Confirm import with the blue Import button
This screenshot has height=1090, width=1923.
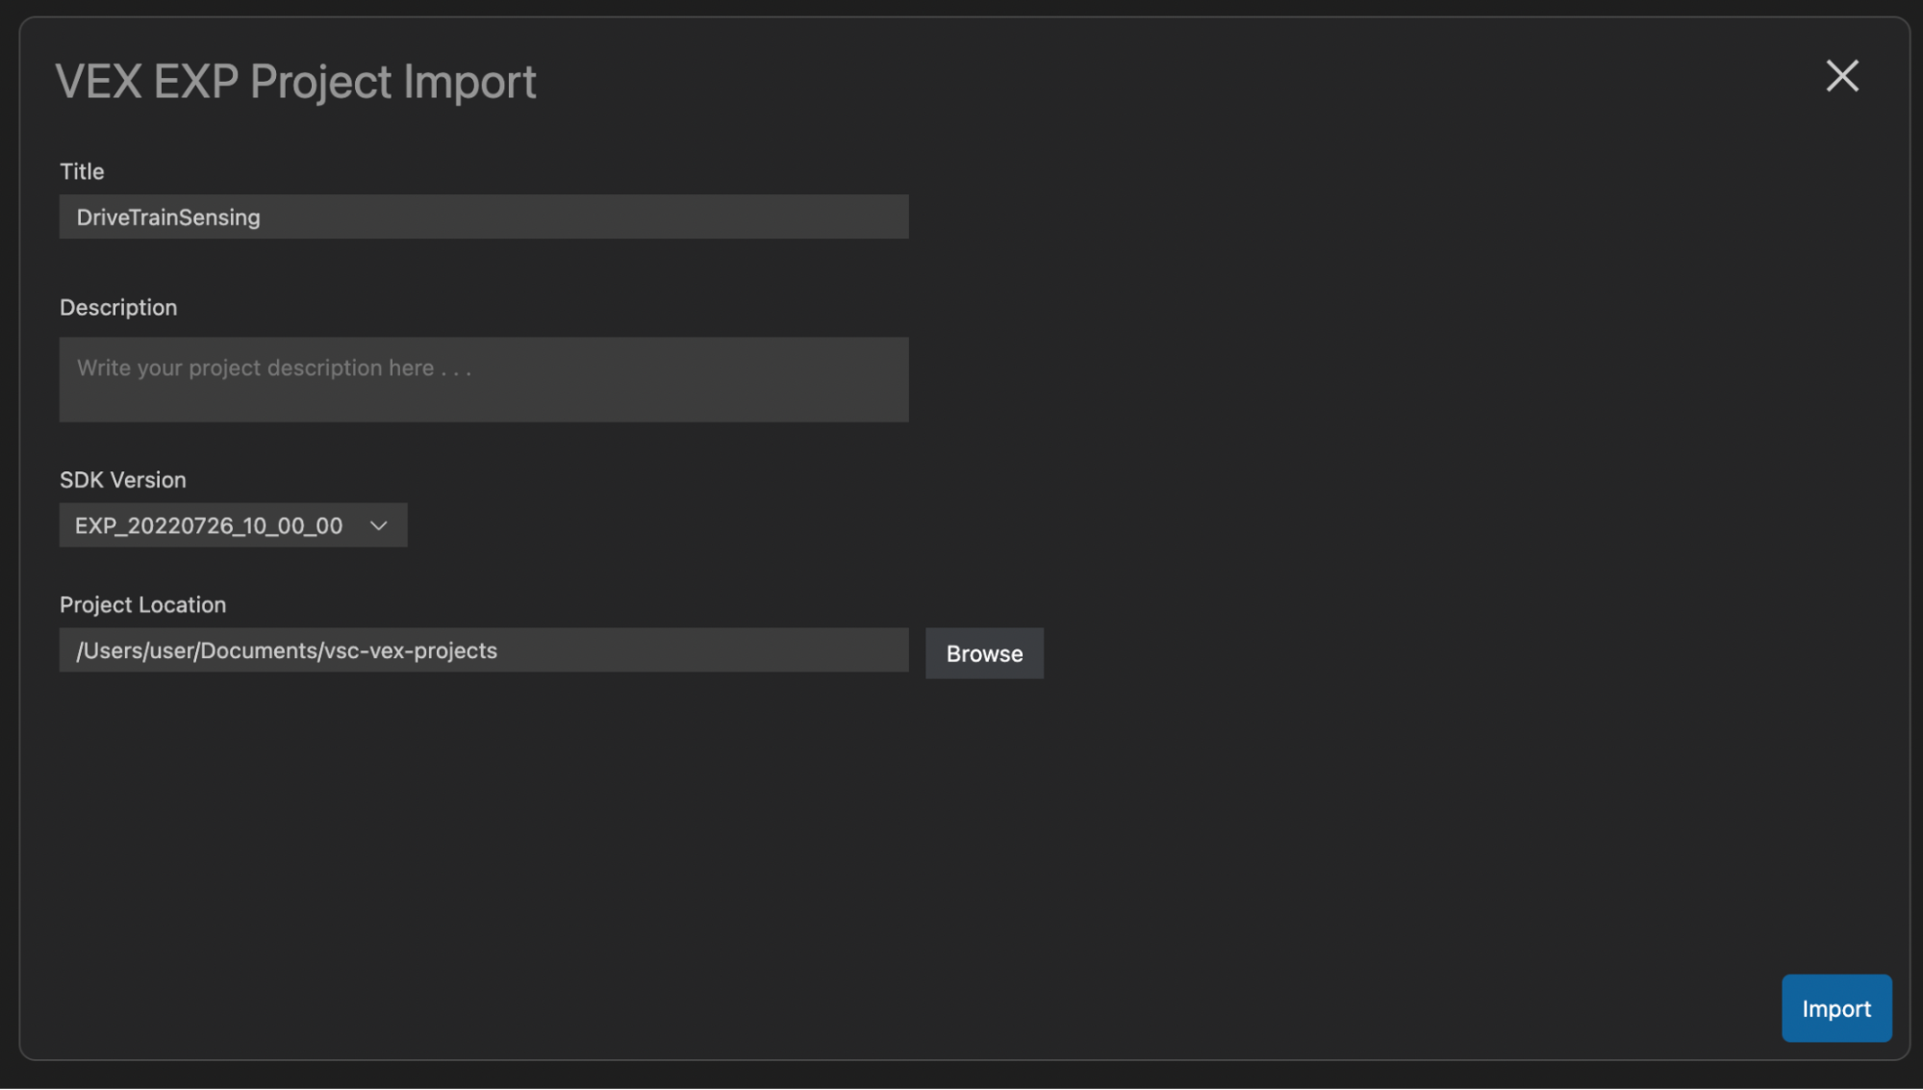click(1835, 1008)
